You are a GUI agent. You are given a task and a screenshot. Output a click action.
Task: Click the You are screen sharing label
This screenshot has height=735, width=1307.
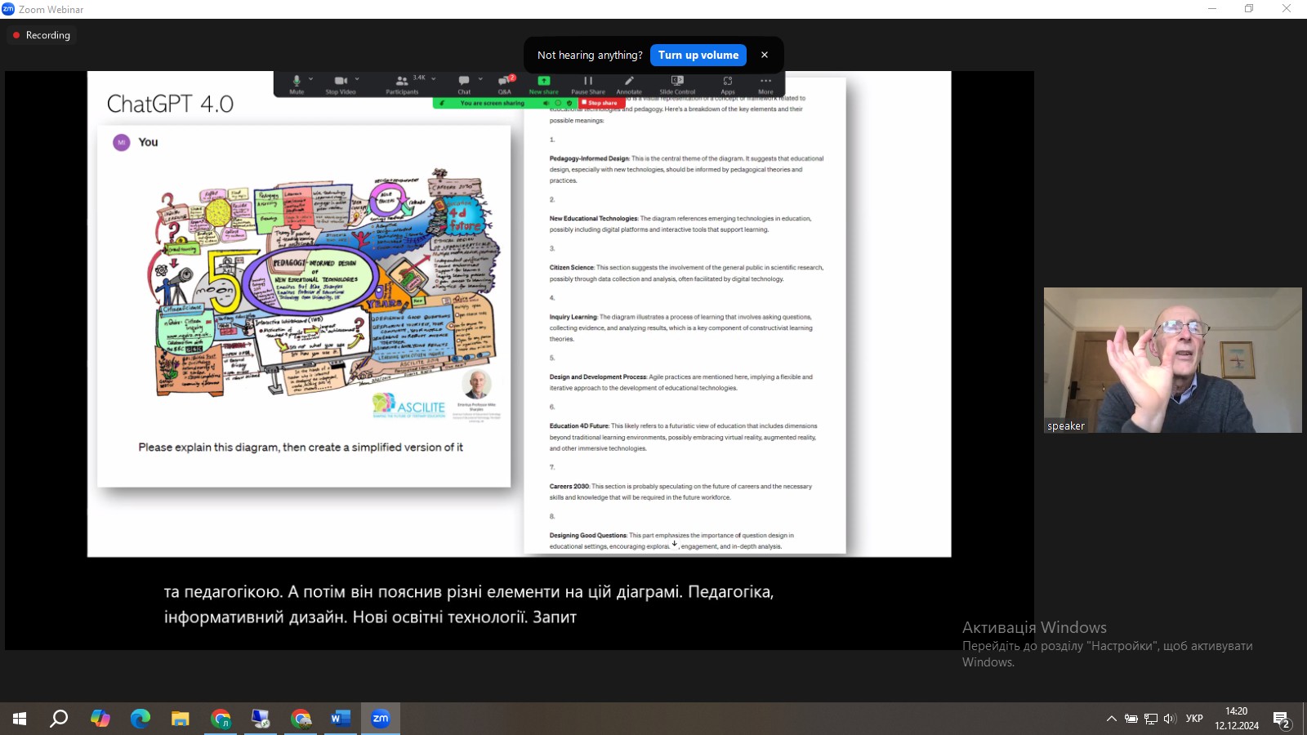(x=492, y=103)
